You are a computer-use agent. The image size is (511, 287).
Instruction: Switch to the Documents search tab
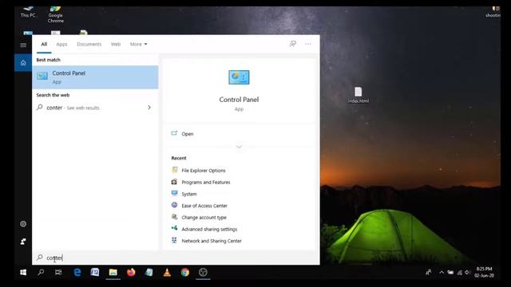click(x=89, y=44)
